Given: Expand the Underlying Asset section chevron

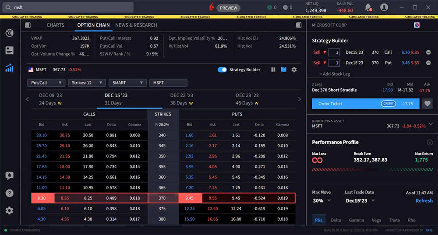Looking at the screenshot, I should click(431, 124).
